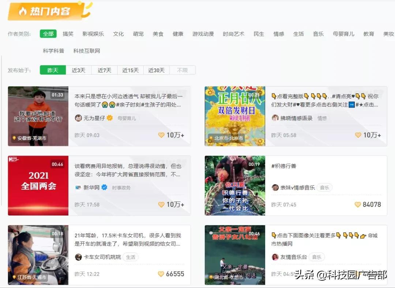
Task: Filter by 搞笑 category
Action: coord(68,34)
